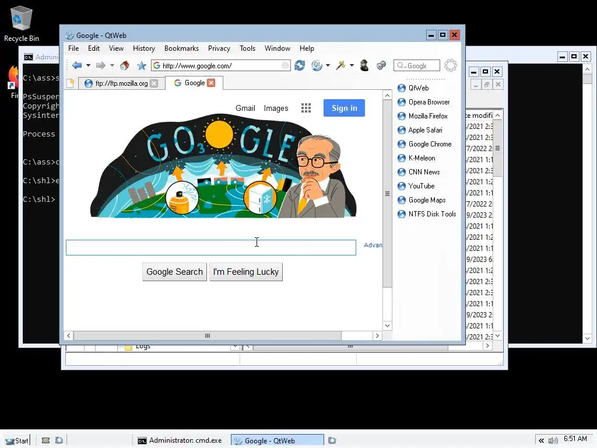
Task: Reload the page with the refresh icon
Action: pyautogui.click(x=300, y=65)
